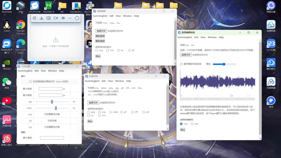Image resolution: width=281 pixels, height=158 pixels.
Task: Click the download icon in hummingbird toolbar
Action: [41, 18]
